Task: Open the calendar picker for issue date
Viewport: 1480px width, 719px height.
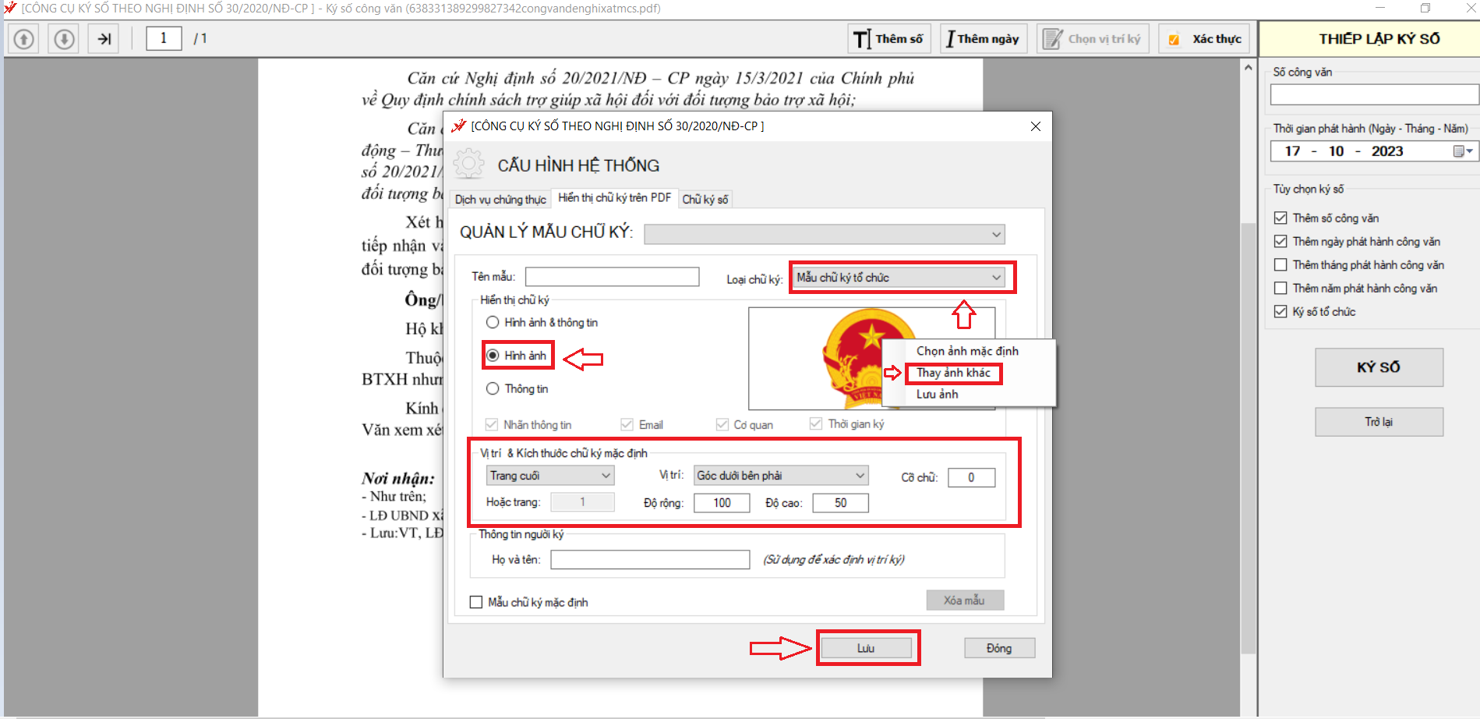Action: coord(1462,151)
